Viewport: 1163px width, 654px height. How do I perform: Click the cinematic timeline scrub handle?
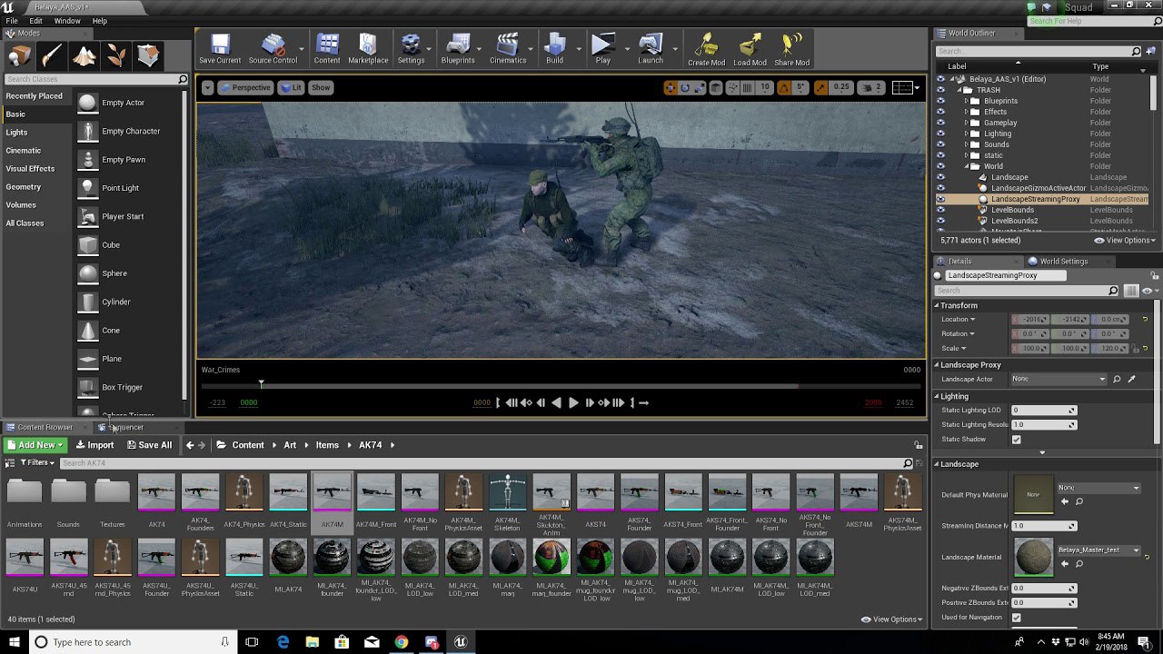261,385
